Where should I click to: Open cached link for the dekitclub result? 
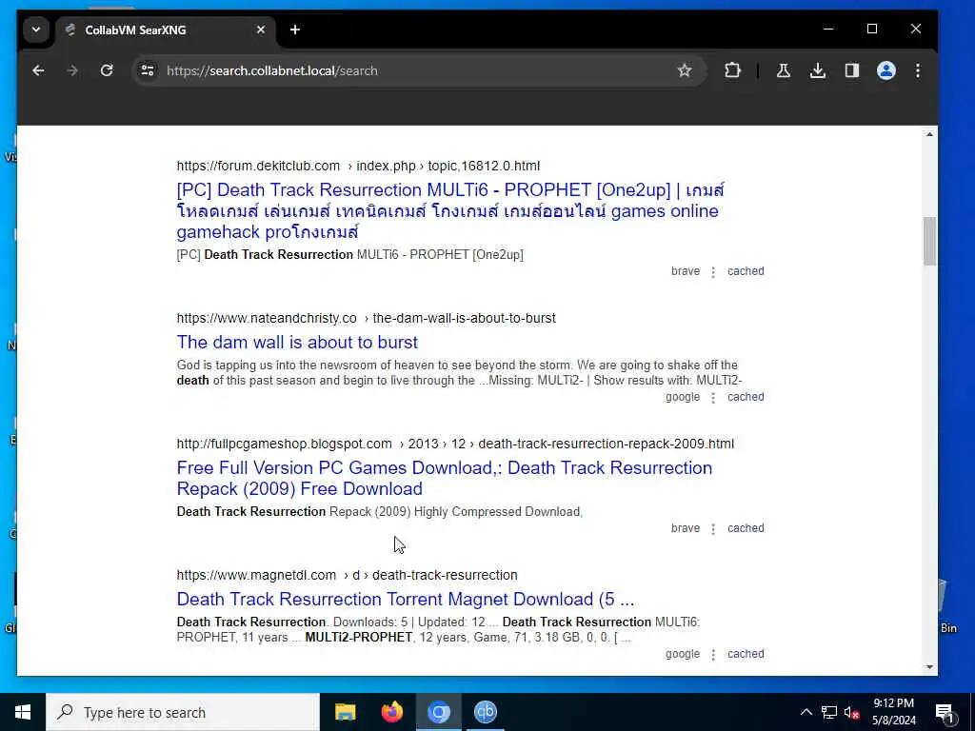746,271
